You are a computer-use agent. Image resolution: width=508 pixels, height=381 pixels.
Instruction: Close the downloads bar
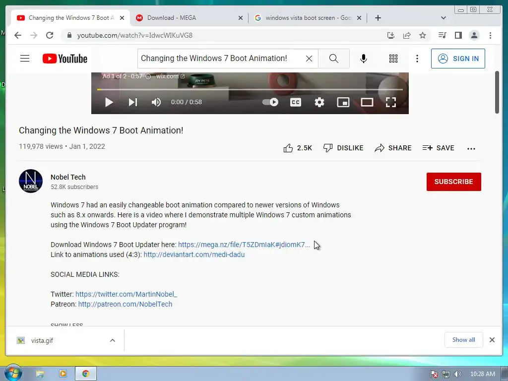point(492,340)
